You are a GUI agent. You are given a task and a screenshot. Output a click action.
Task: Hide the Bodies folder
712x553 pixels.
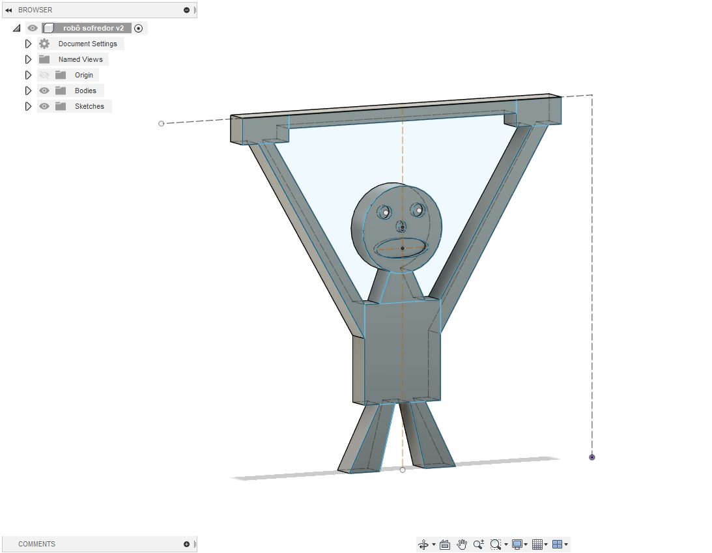44,91
